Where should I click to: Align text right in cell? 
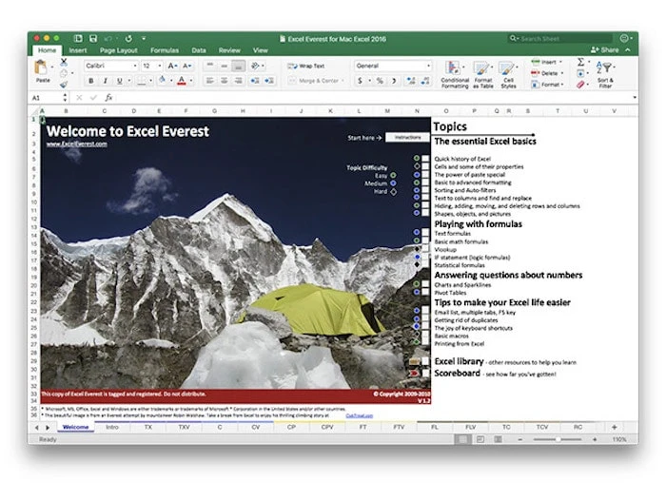239,80
